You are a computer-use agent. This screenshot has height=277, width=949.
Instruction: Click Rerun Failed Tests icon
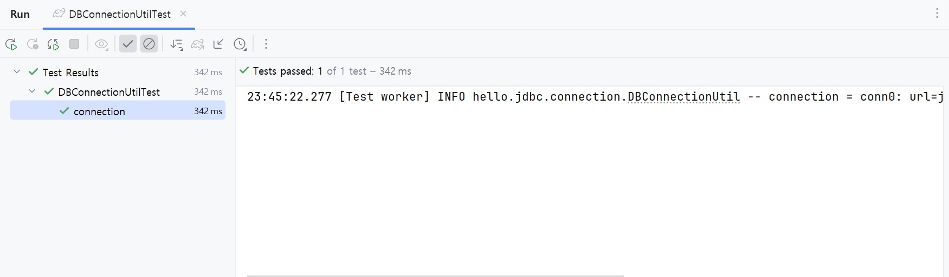(33, 44)
